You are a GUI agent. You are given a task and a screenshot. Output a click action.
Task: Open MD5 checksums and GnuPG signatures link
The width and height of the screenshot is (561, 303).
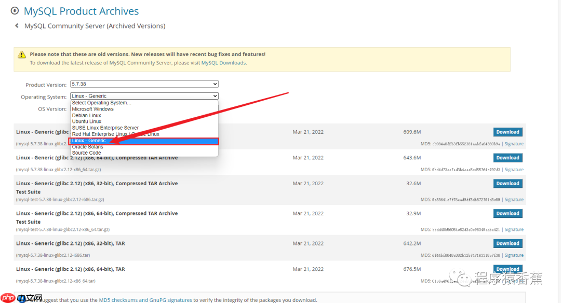146,300
